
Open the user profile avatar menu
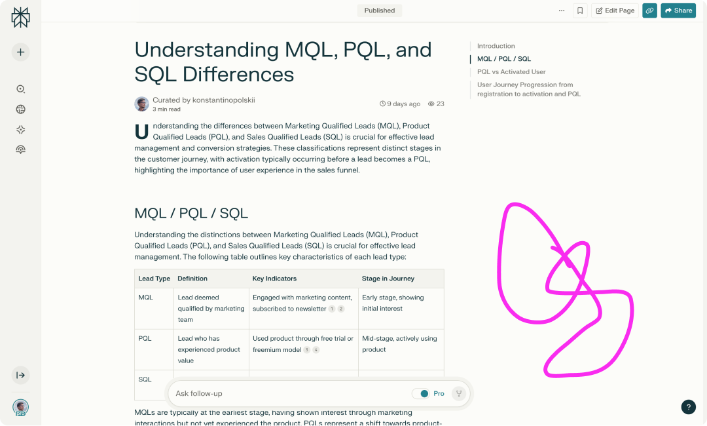(x=20, y=407)
